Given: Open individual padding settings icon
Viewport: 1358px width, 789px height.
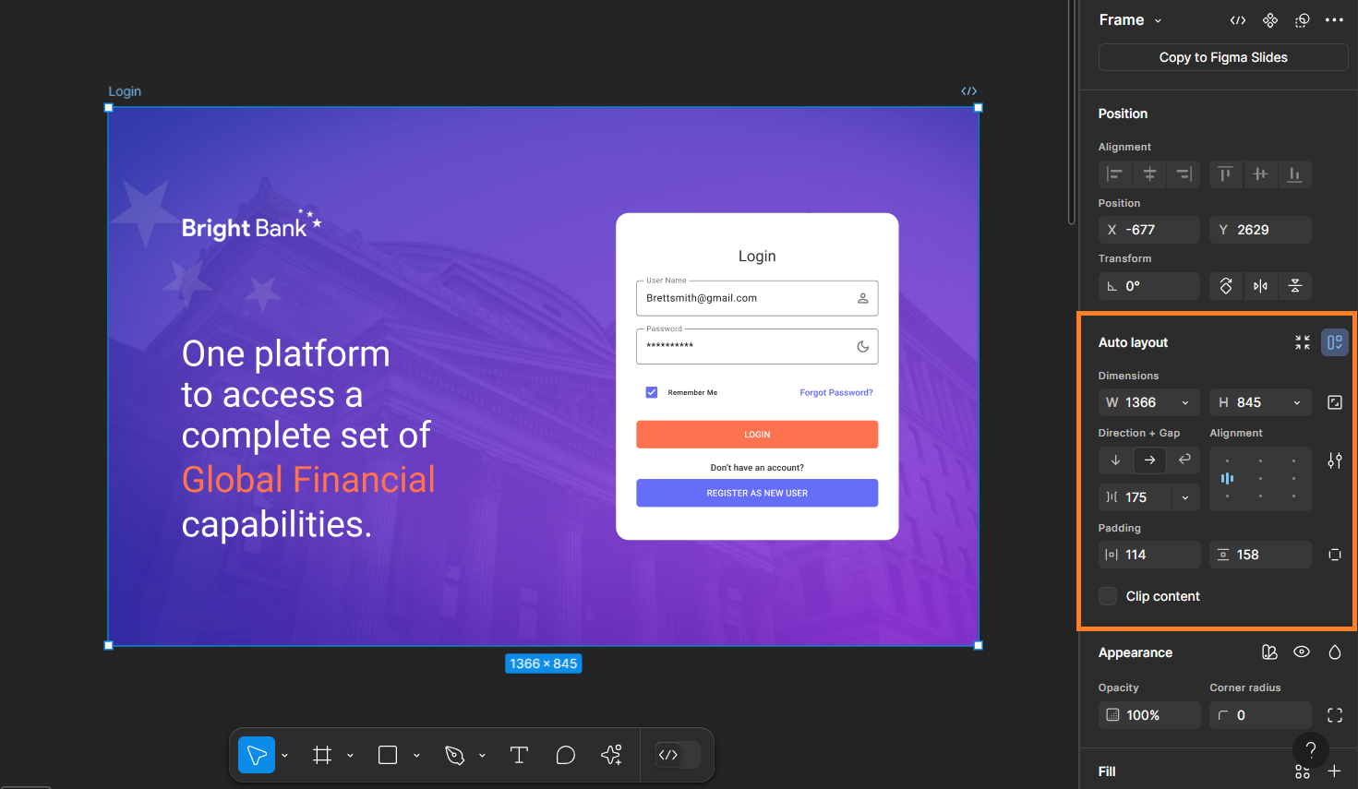Looking at the screenshot, I should pyautogui.click(x=1335, y=554).
